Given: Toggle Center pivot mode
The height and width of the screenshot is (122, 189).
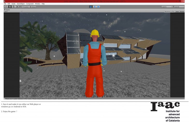Looking at the screenshot, I should click(x=25, y=7).
